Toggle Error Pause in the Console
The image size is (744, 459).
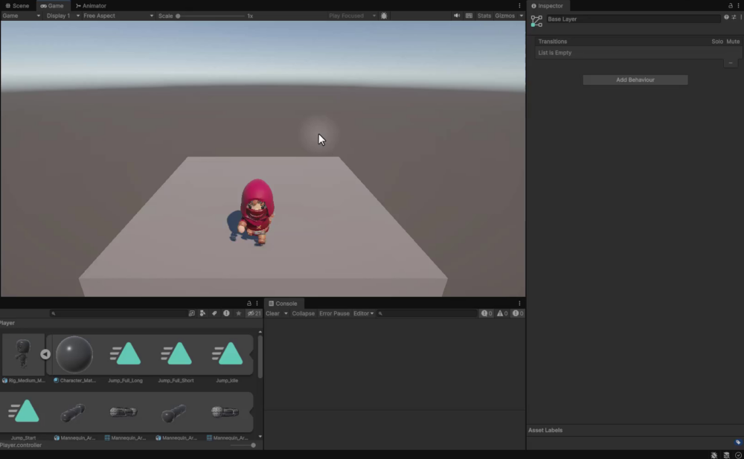click(x=334, y=313)
